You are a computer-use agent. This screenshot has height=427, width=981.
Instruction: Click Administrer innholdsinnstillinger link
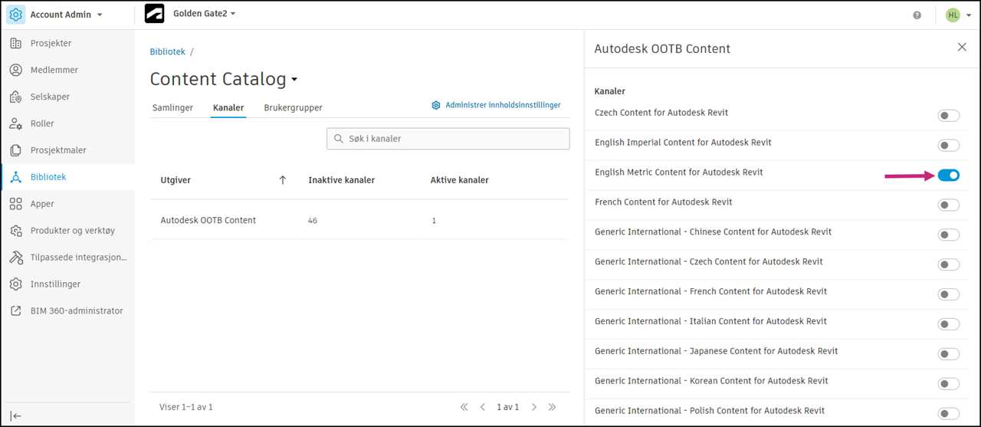coord(497,105)
